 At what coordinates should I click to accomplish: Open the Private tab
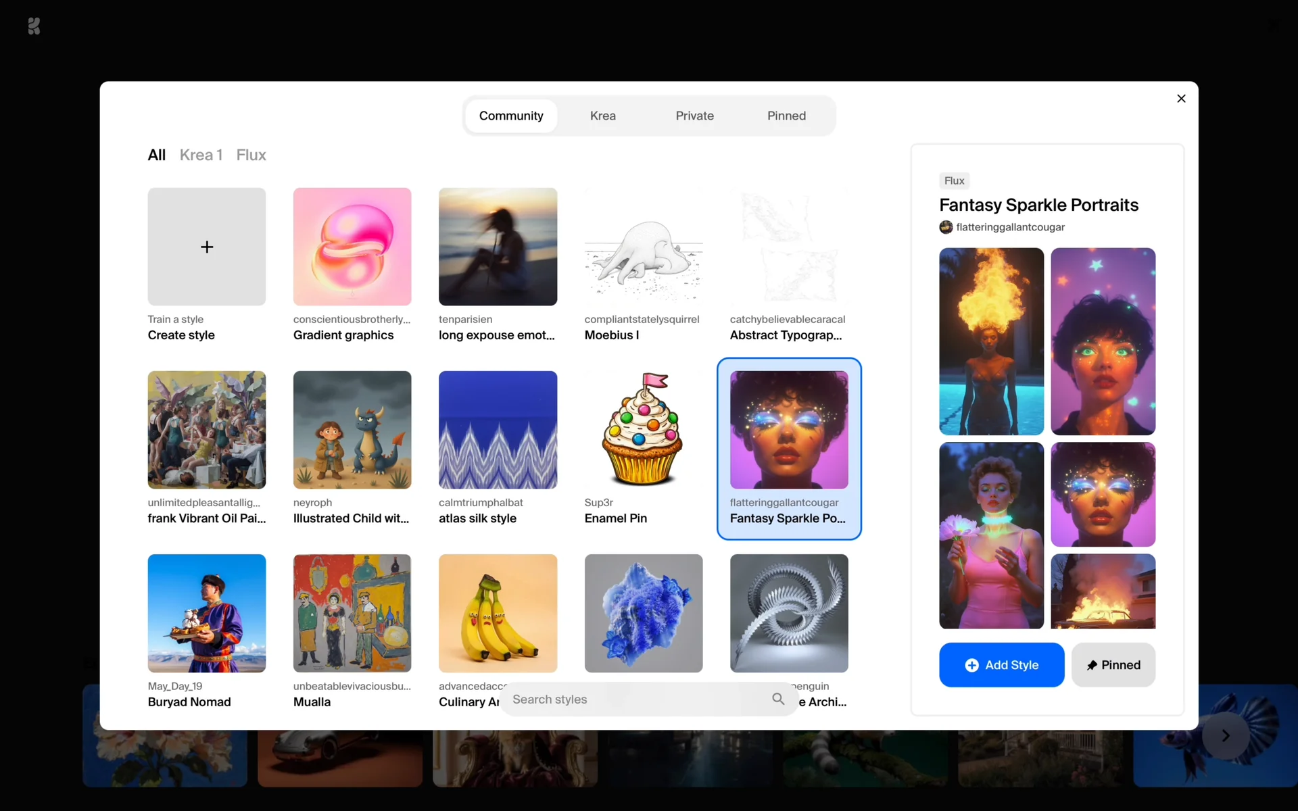pyautogui.click(x=694, y=116)
